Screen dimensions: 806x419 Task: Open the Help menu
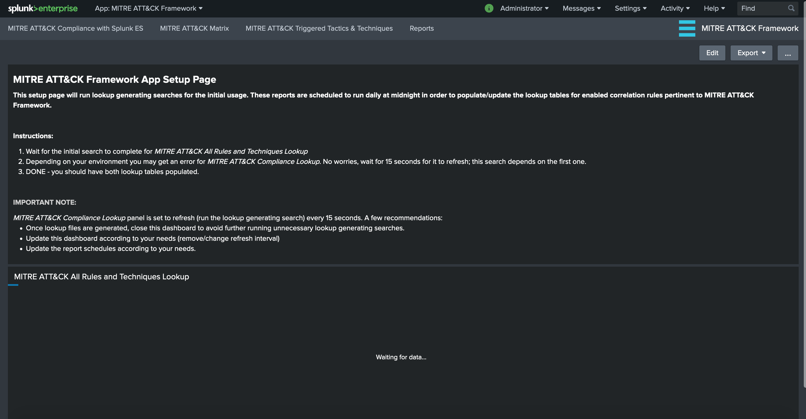(x=714, y=8)
